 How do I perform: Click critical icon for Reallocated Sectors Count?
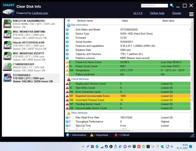coord(67,84)
